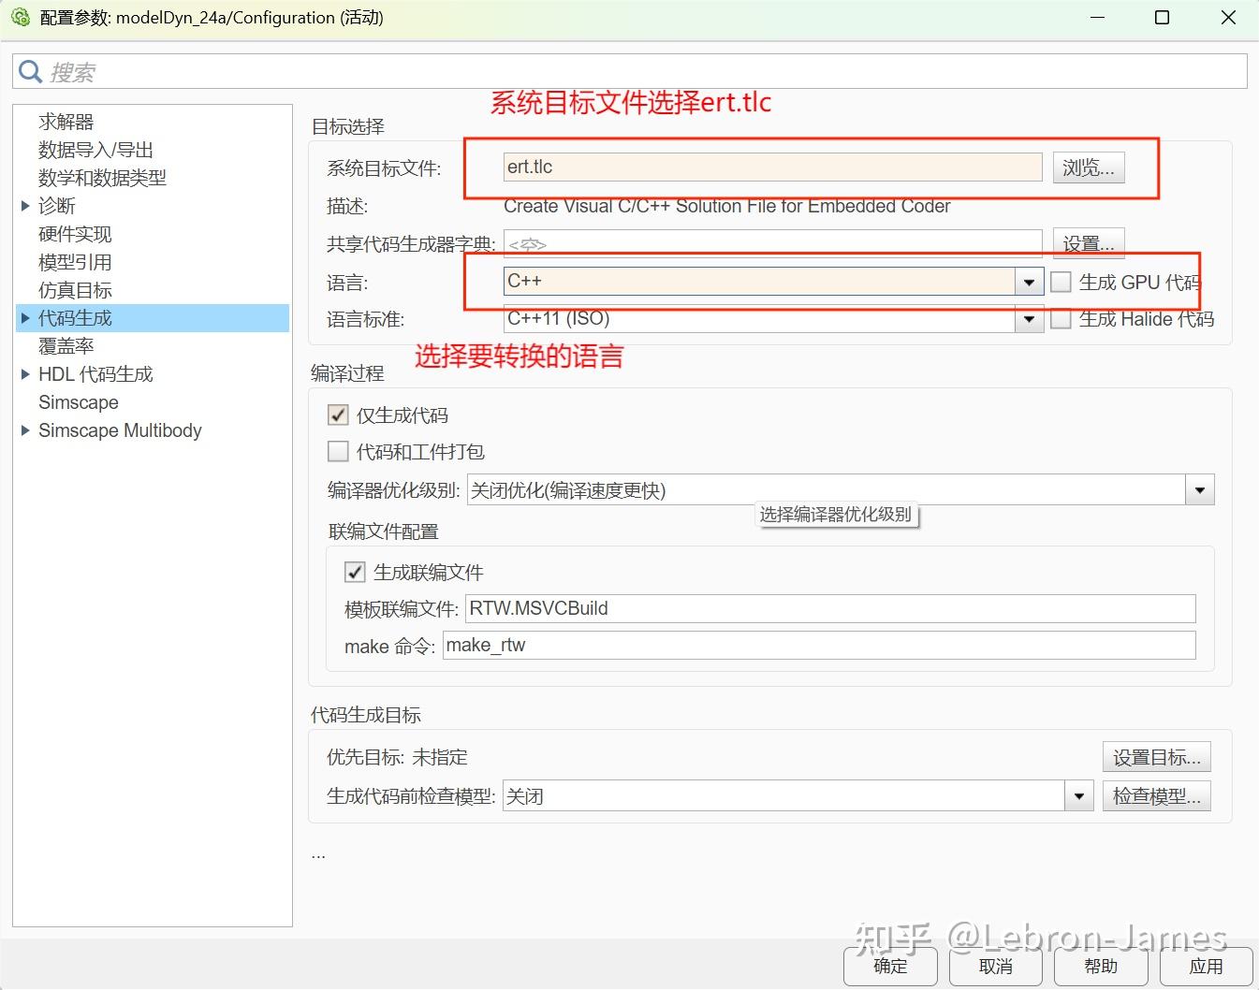
Task: Expand the HDL 代码生成 tree section
Action: (24, 373)
